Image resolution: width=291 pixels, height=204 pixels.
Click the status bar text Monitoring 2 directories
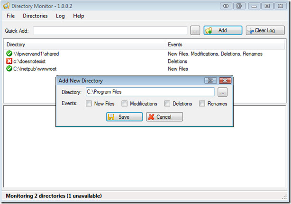coord(54,196)
